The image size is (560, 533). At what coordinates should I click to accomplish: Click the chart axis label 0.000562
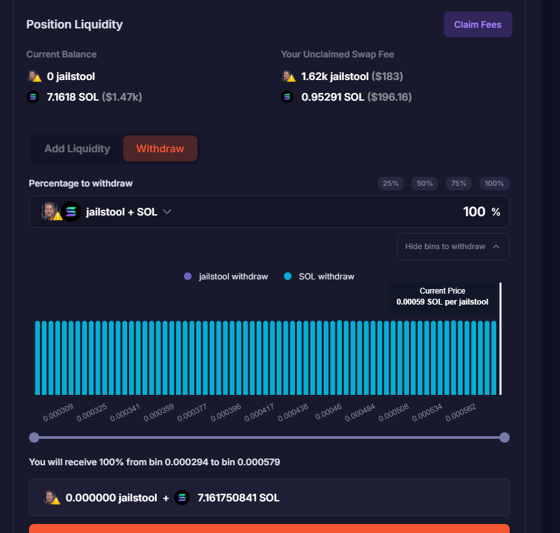click(x=461, y=412)
